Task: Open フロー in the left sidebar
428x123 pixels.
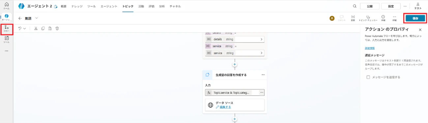Action: [x=7, y=29]
